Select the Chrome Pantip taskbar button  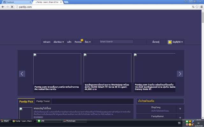[23, 121]
